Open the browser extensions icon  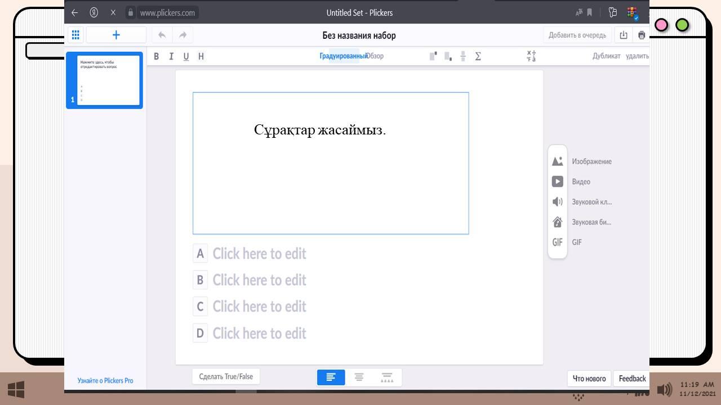[x=613, y=12]
